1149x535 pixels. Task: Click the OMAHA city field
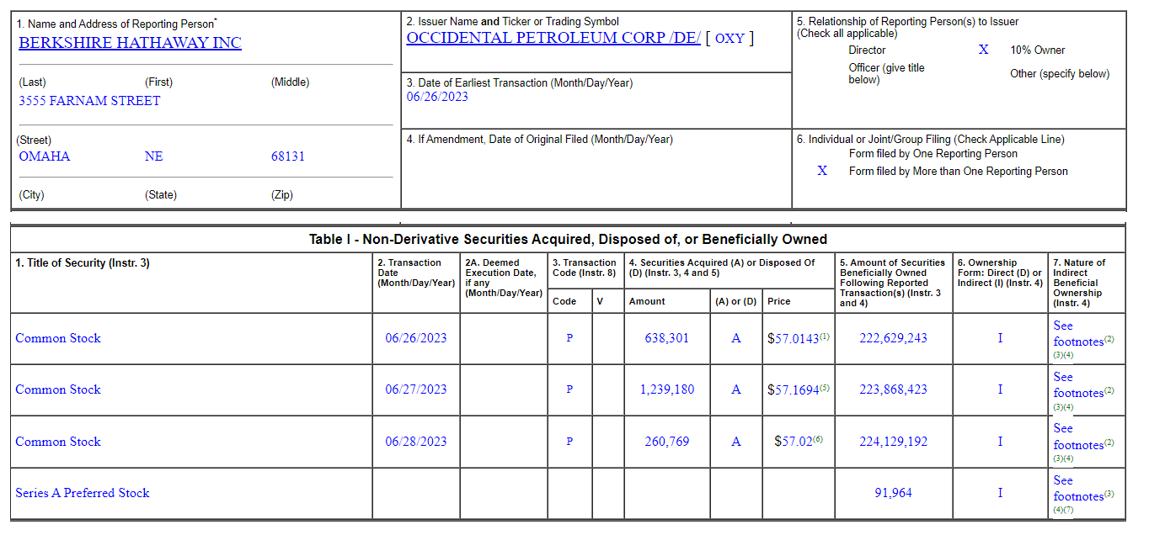click(x=45, y=156)
